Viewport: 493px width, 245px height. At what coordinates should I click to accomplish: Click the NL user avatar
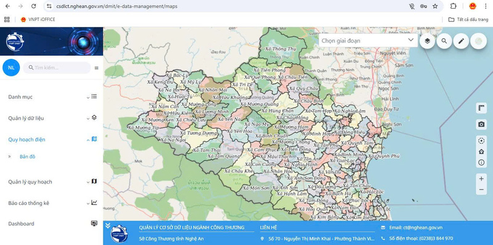pos(11,68)
